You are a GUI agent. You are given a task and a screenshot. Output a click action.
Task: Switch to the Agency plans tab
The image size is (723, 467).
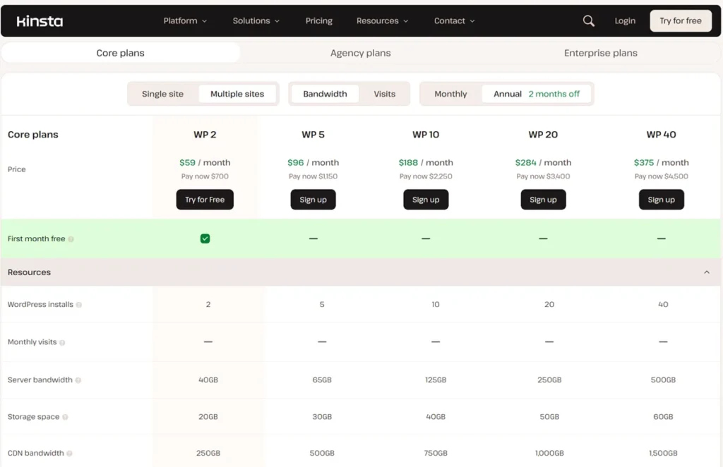(x=360, y=52)
